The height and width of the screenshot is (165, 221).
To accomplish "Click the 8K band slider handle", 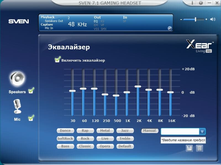I will pos(160,90).
